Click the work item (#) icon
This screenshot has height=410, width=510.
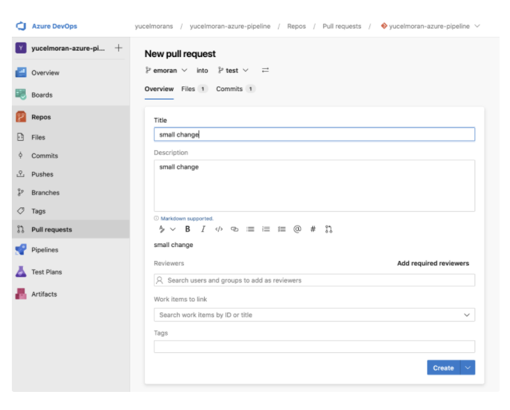click(313, 229)
